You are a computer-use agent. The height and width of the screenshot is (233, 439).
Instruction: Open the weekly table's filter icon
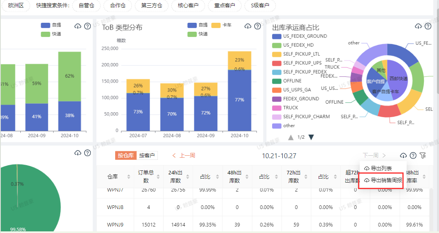(423, 155)
